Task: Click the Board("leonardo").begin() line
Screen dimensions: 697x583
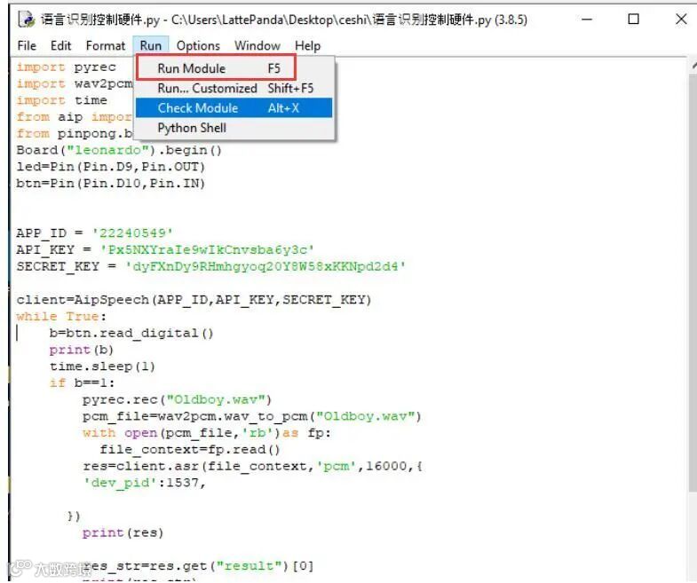Action: click(x=119, y=150)
